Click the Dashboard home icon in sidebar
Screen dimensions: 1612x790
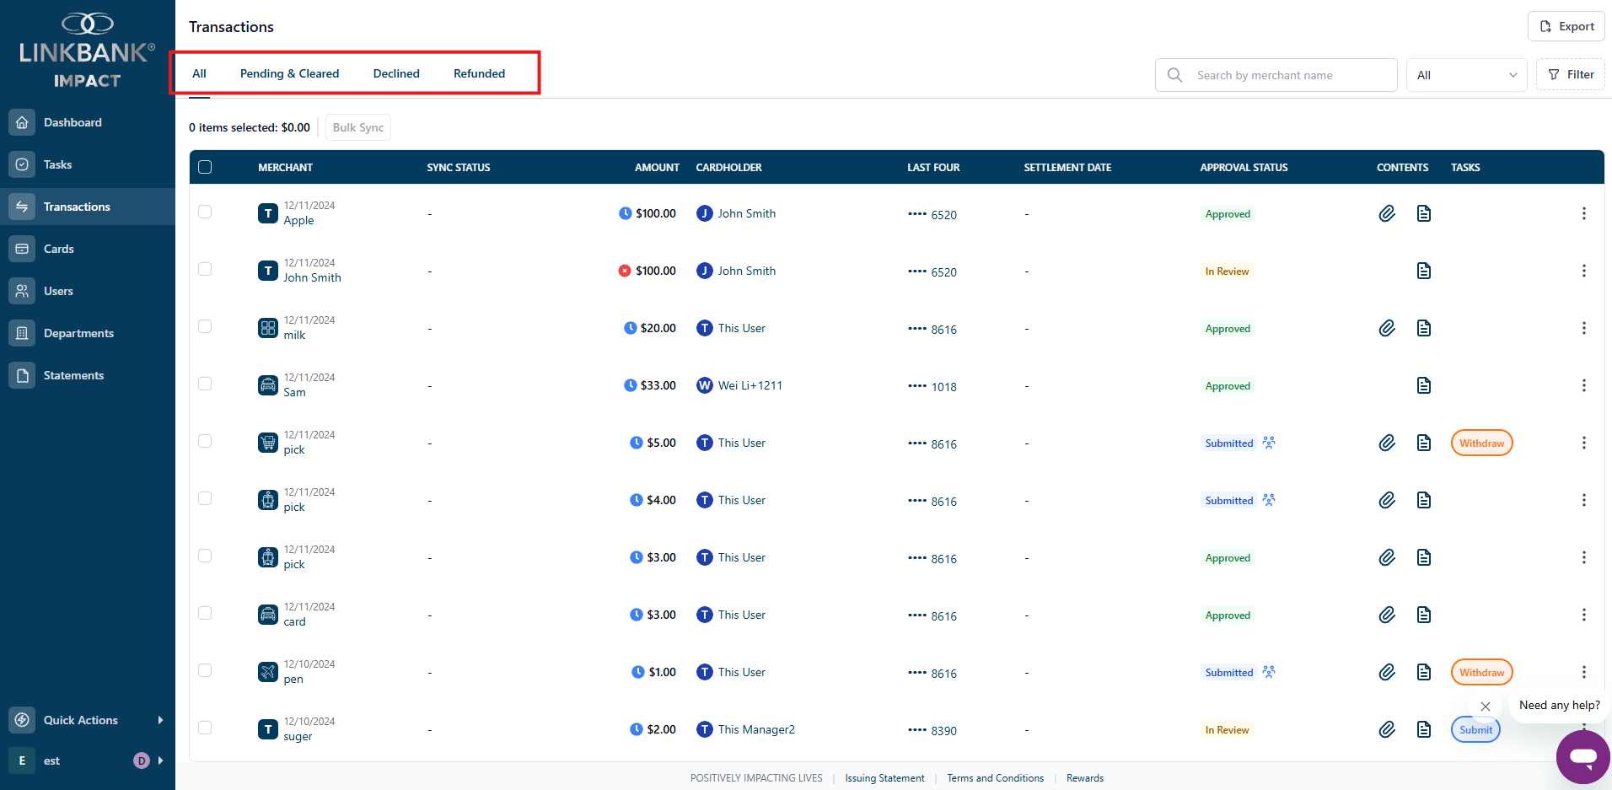[x=22, y=122]
